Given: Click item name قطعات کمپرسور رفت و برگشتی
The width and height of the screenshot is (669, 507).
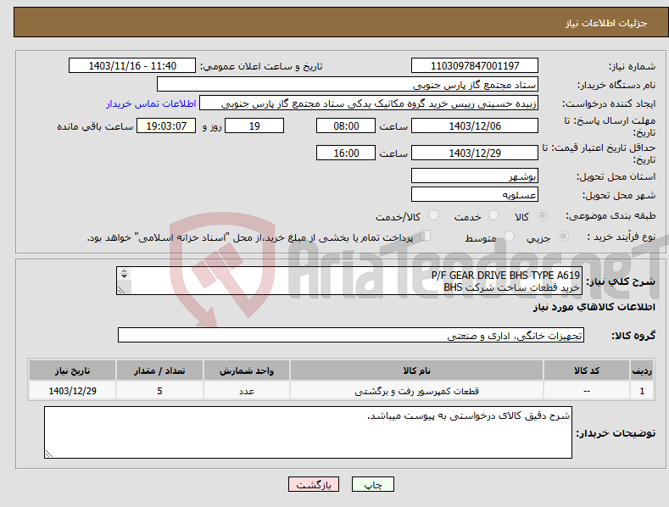Looking at the screenshot, I should tap(417, 391).
